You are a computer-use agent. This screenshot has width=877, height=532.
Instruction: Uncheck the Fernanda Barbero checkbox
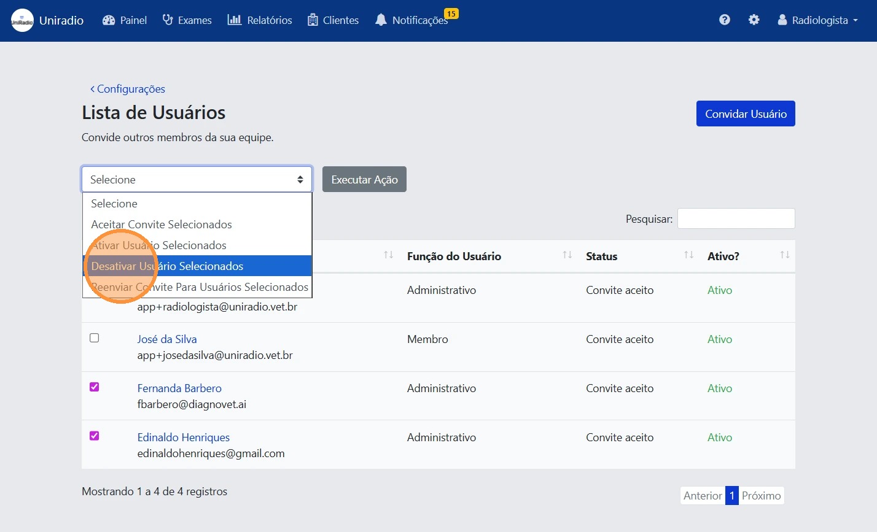click(95, 387)
